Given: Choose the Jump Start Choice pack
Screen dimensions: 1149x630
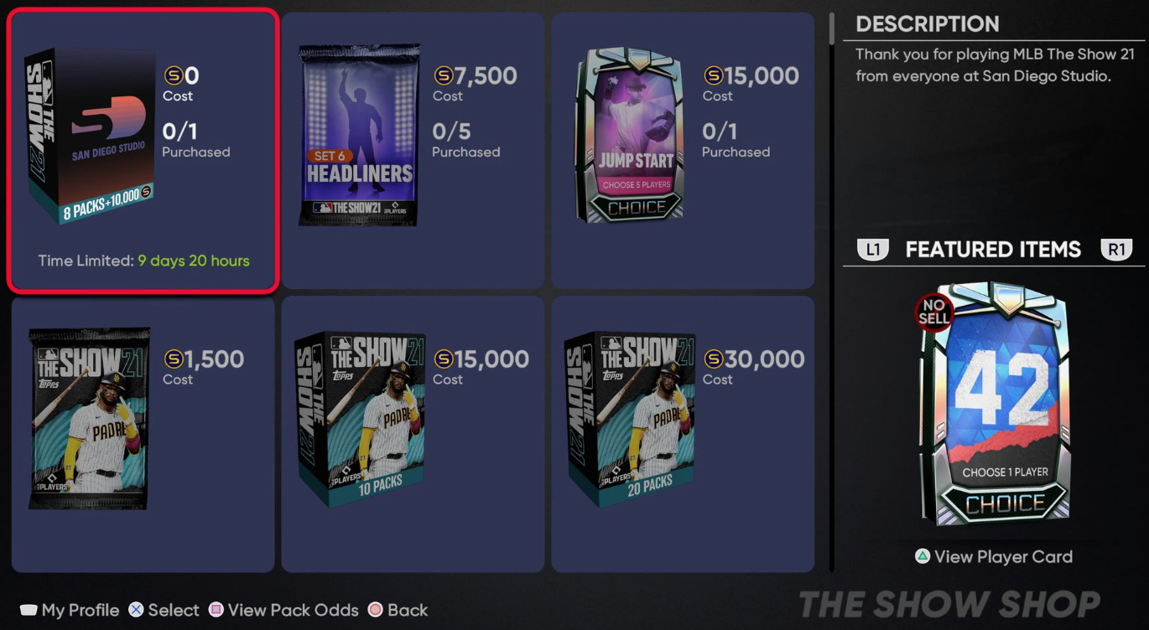Looking at the screenshot, I should (x=683, y=151).
